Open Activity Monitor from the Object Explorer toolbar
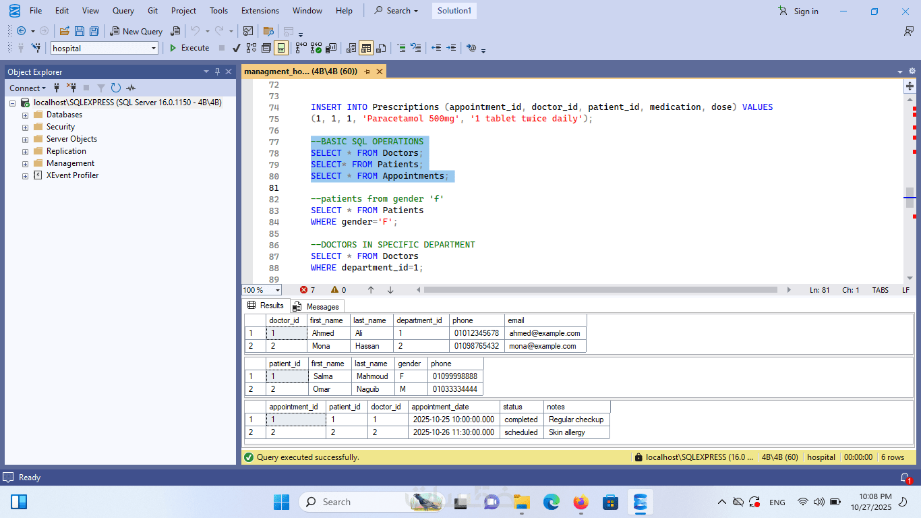This screenshot has width=921, height=518. [131, 88]
